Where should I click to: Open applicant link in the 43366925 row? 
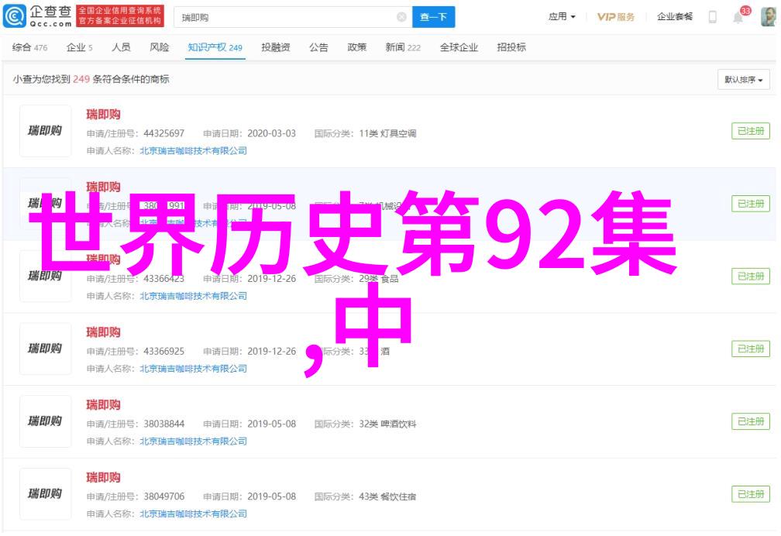point(193,369)
